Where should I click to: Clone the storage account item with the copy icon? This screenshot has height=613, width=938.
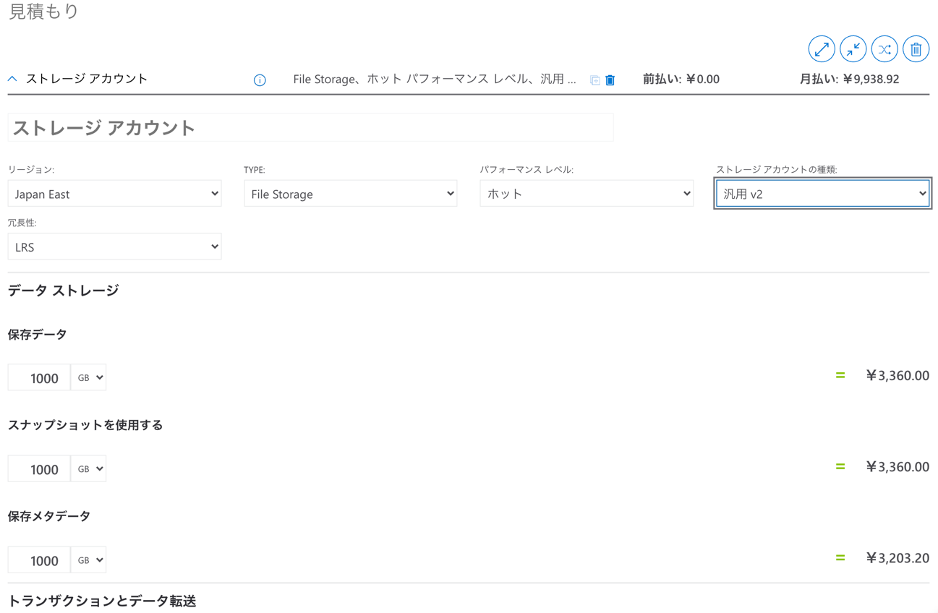[x=595, y=80]
